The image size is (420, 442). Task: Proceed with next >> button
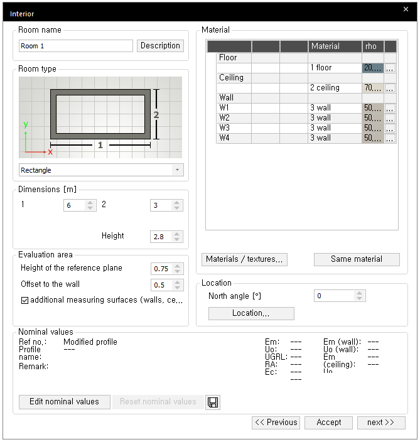[x=381, y=423]
